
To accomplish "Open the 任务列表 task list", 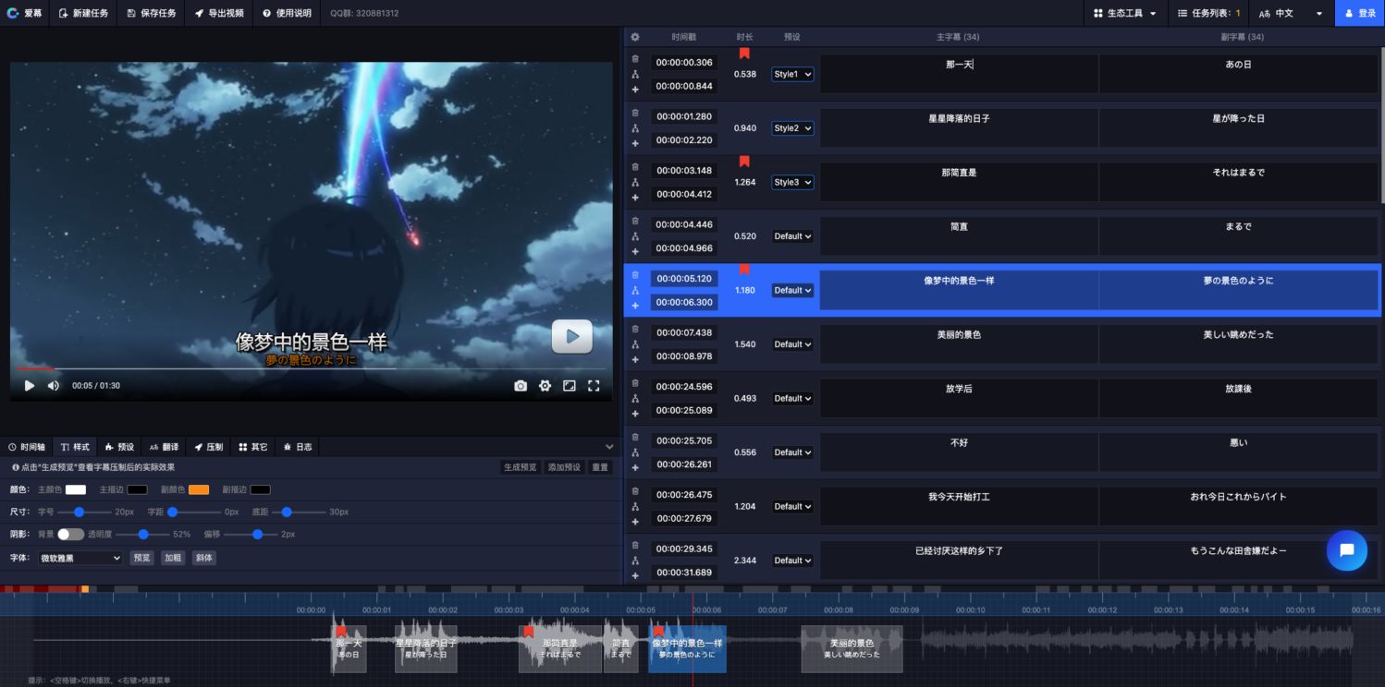I will pyautogui.click(x=1208, y=13).
